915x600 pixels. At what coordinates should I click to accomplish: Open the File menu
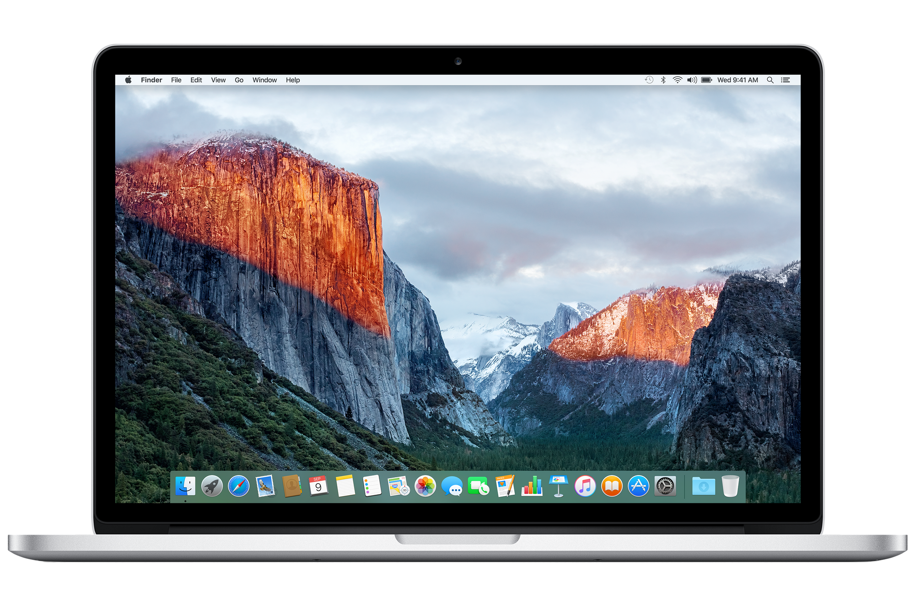point(176,80)
